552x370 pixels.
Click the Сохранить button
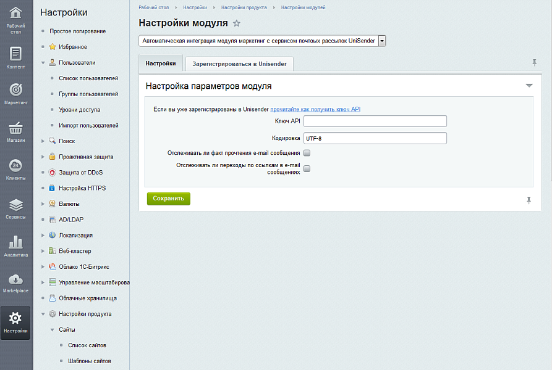pyautogui.click(x=168, y=199)
